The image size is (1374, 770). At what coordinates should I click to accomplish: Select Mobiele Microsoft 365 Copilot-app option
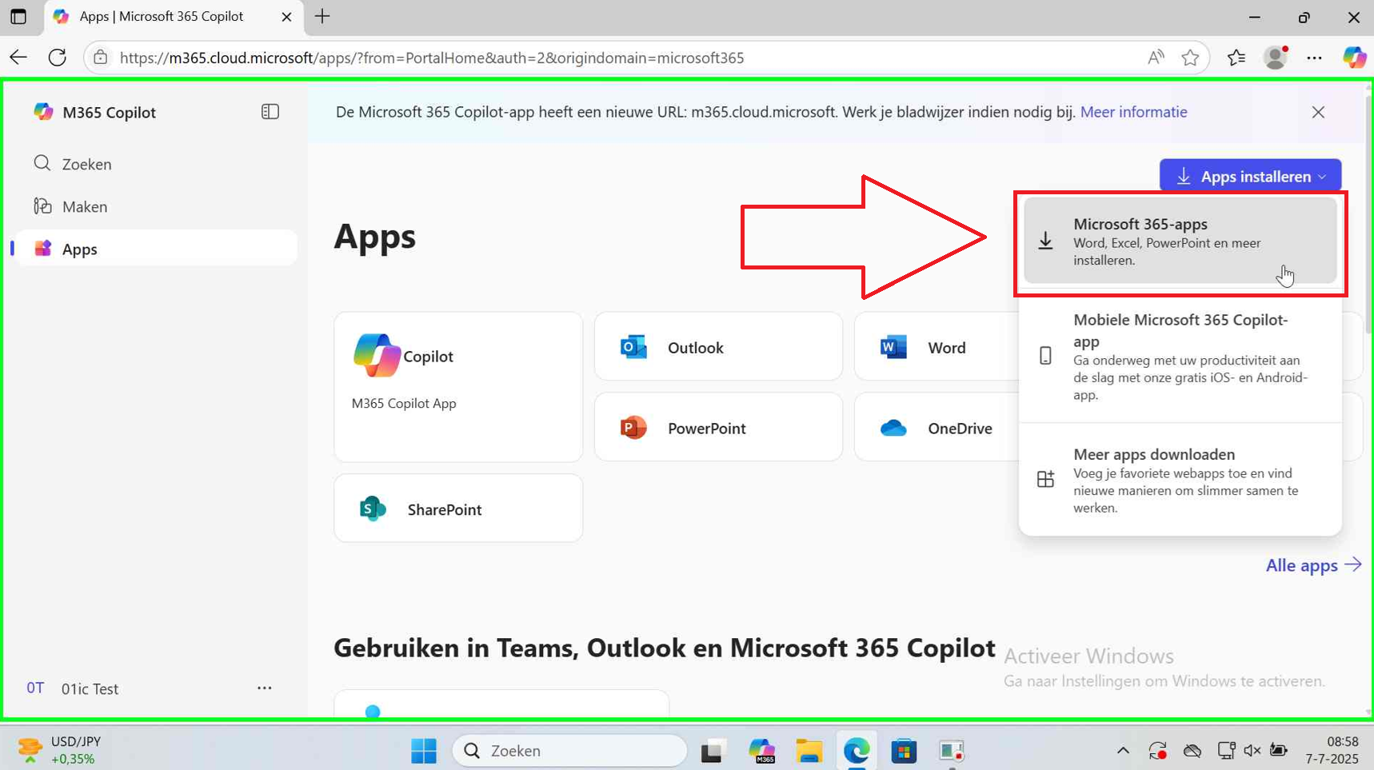[1180, 356]
